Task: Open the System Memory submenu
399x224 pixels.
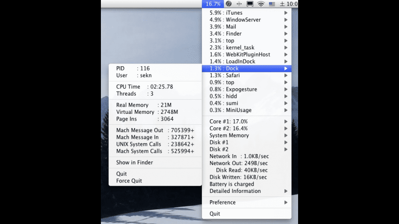Action: 247,135
